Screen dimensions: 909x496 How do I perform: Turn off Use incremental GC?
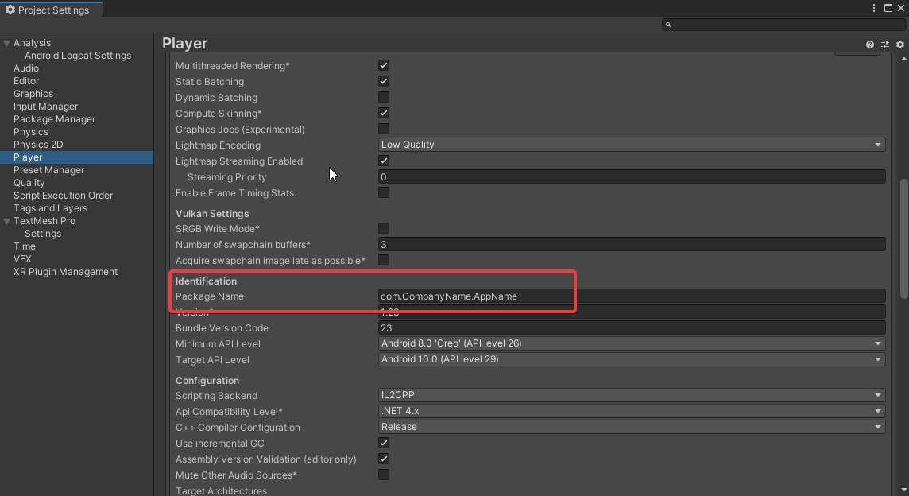tap(384, 443)
